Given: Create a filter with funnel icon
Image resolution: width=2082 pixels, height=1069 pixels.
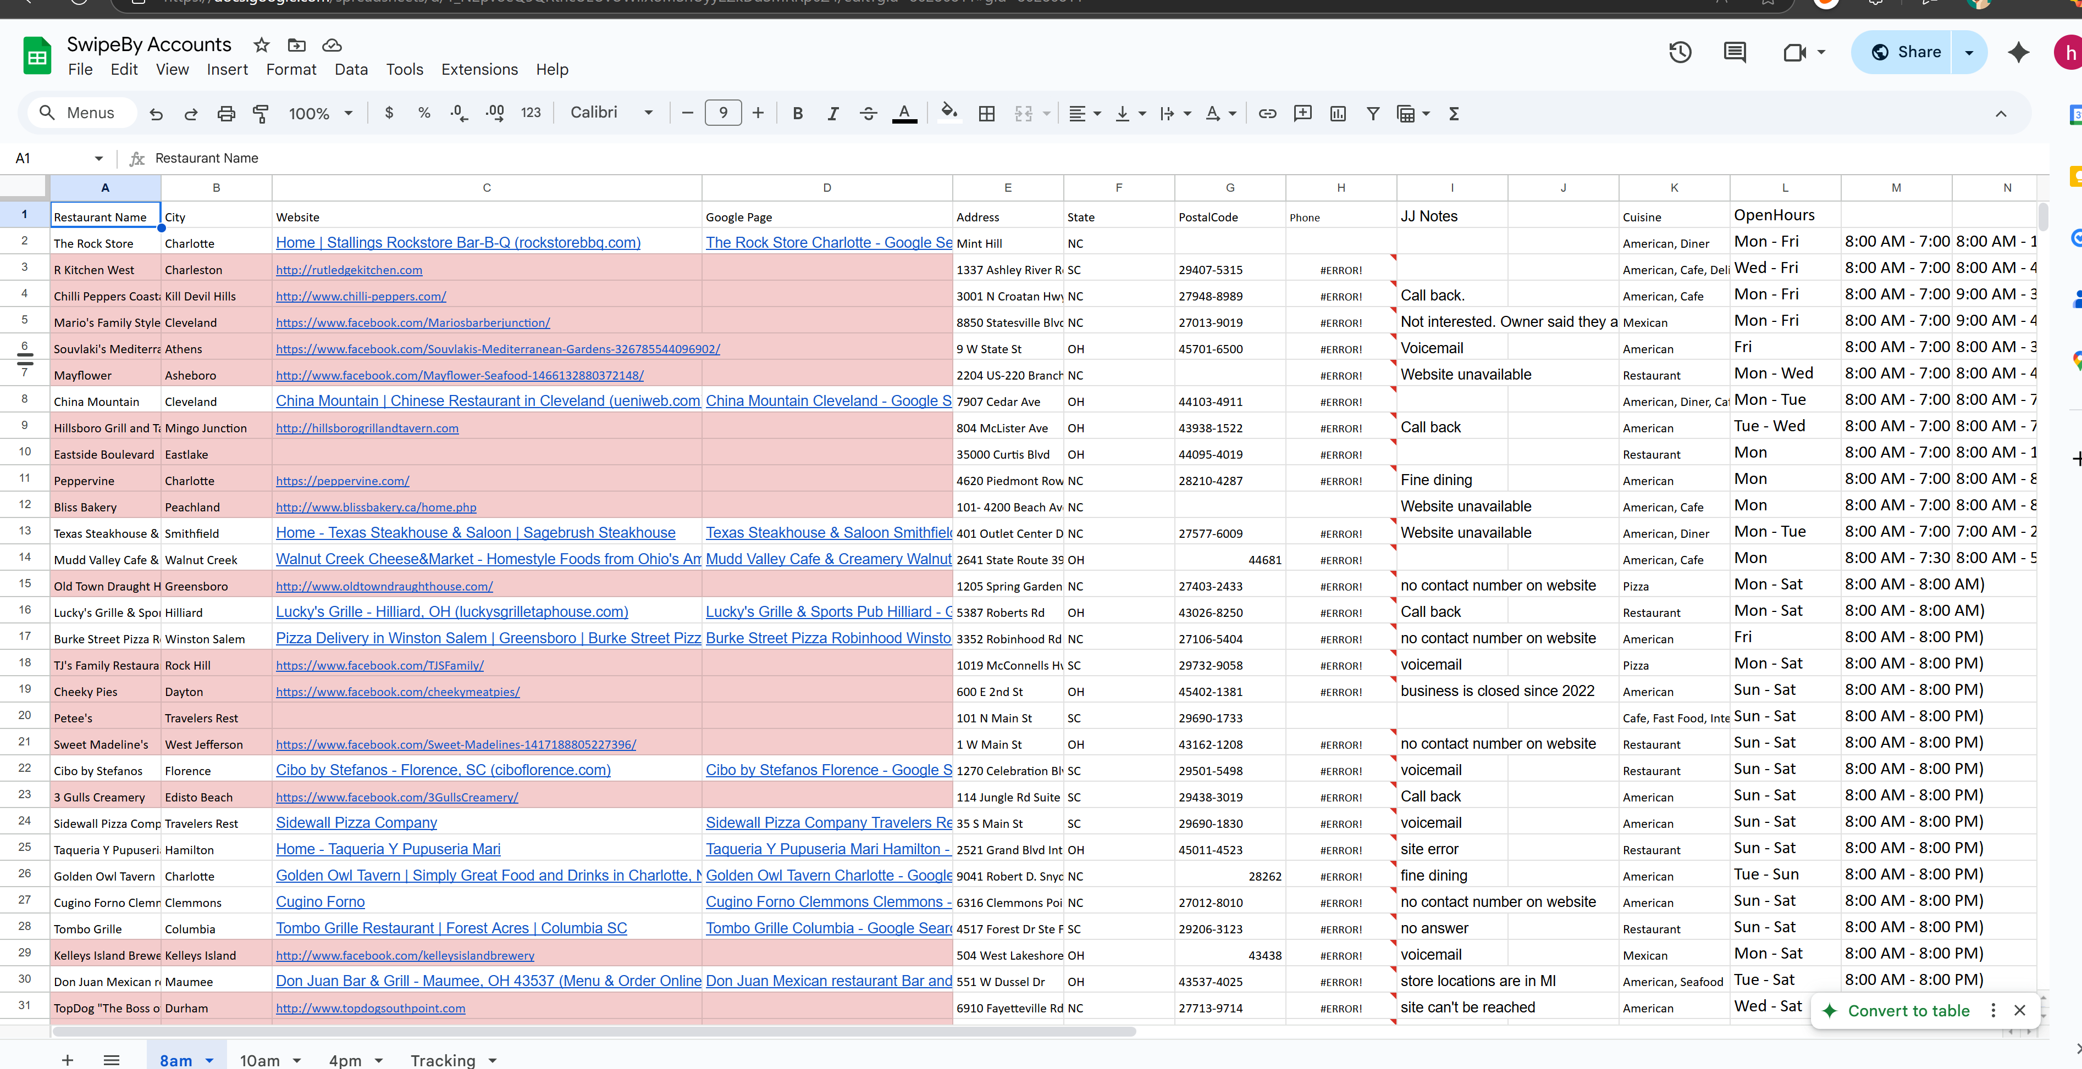Looking at the screenshot, I should (1373, 114).
